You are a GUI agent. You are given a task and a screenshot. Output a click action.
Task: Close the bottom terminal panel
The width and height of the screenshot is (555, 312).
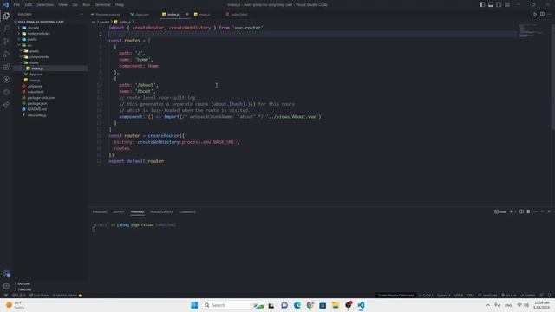coord(549,211)
